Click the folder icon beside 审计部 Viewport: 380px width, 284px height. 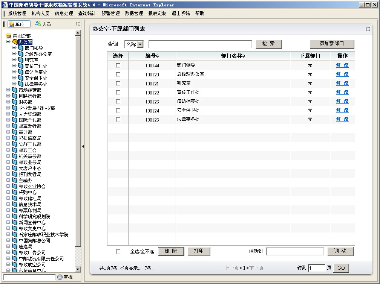(15, 132)
